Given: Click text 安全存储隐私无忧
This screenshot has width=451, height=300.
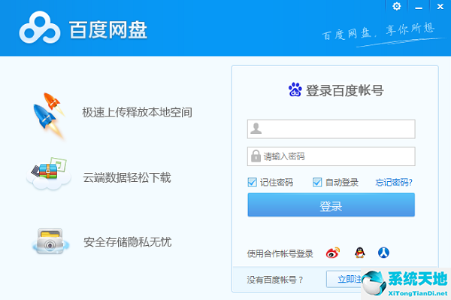Looking at the screenshot, I should point(128,242).
